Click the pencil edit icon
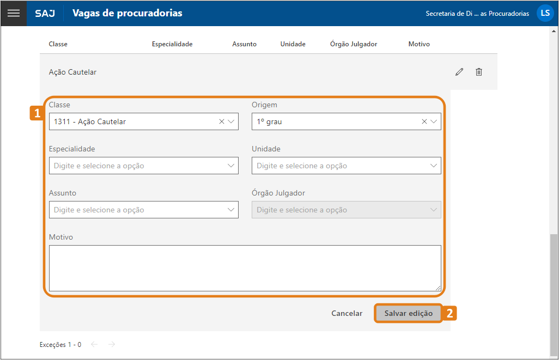 [459, 71]
